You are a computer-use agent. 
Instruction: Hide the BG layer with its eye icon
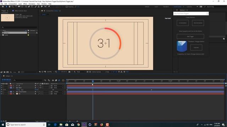click(x=1, y=94)
